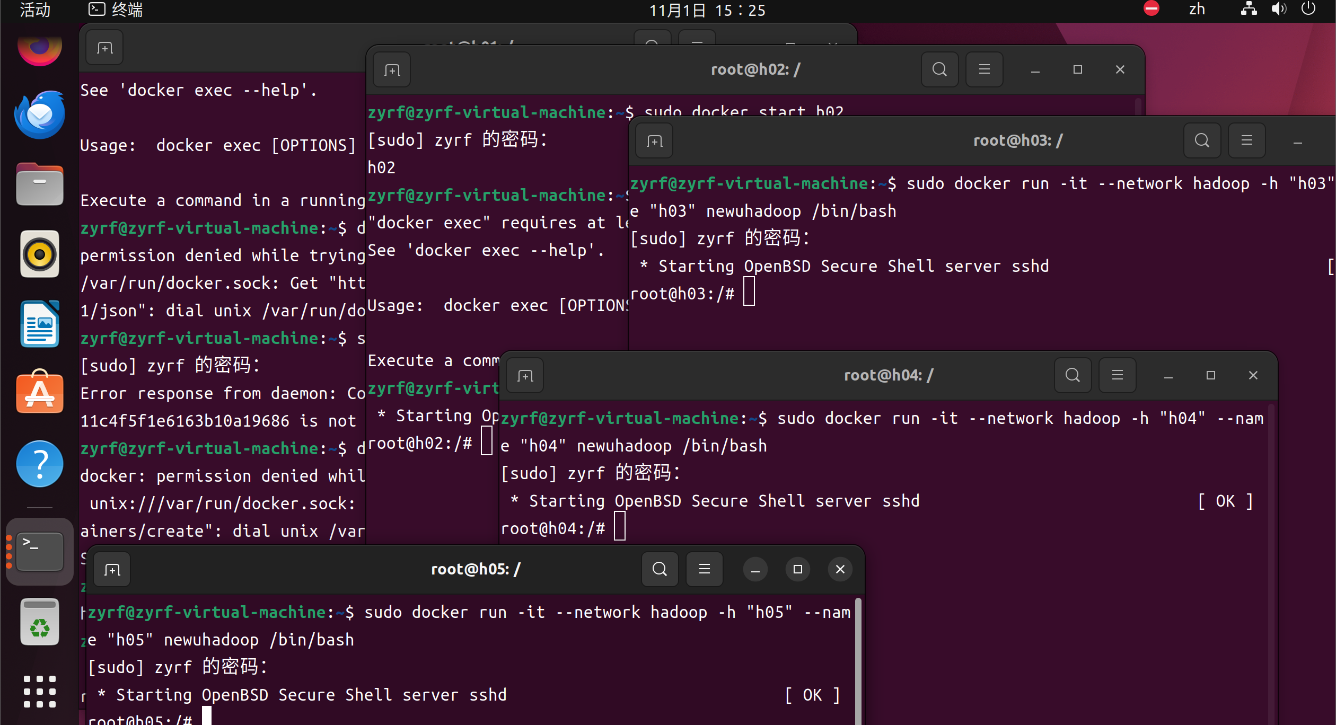Switch the zh input method indicator
This screenshot has height=725, width=1336.
tap(1197, 10)
